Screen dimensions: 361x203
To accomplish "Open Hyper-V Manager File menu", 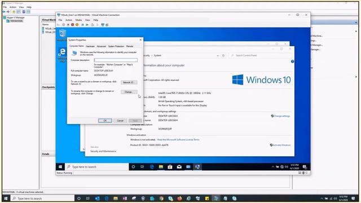I will pos(5,7).
